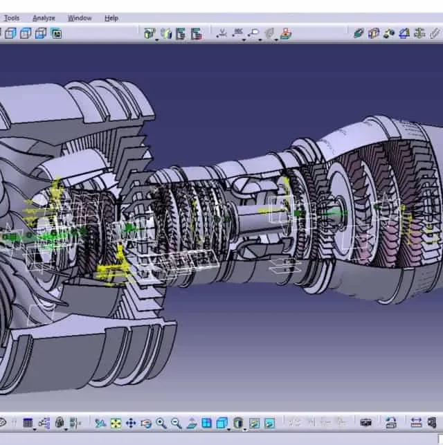Open the dropdown under ABC text icon
Viewport: 443px width, 445px height.
click(x=244, y=40)
